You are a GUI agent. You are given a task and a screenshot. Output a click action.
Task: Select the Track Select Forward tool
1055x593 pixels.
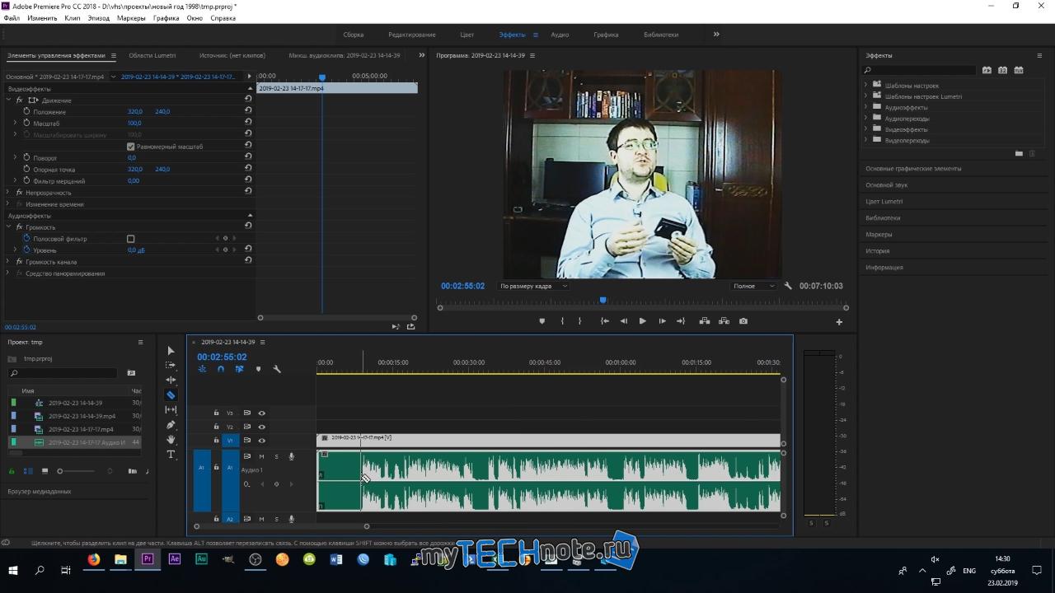coord(171,365)
